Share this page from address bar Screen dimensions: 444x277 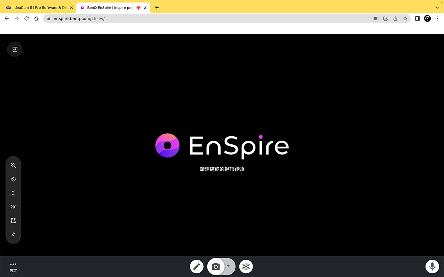[x=395, y=18]
